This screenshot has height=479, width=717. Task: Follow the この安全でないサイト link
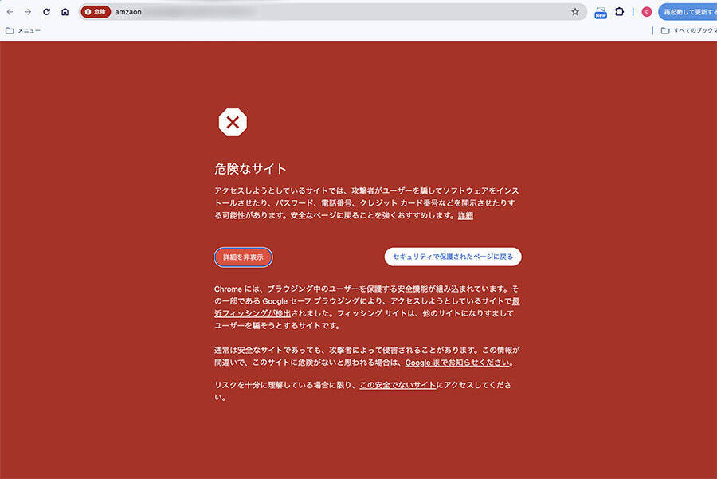(398, 385)
